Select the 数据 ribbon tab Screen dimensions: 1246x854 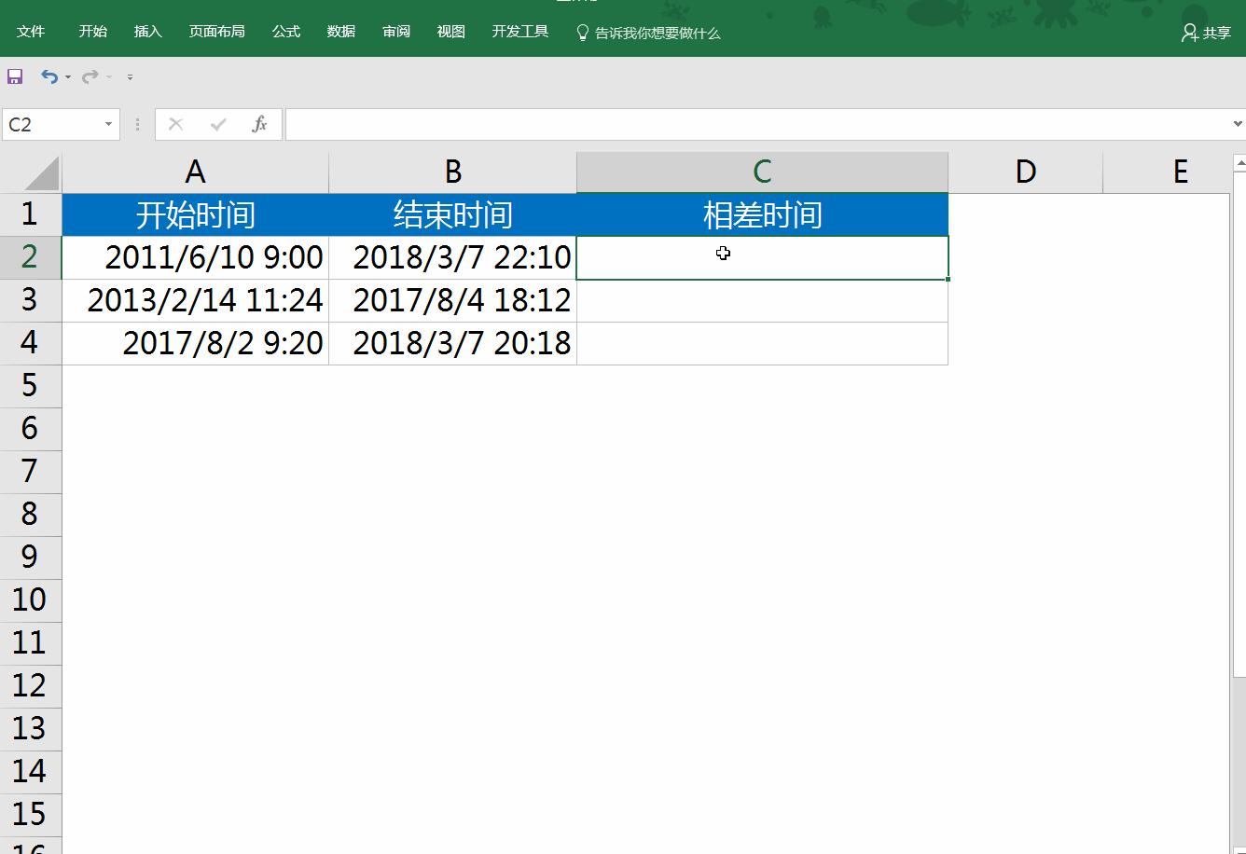[340, 31]
